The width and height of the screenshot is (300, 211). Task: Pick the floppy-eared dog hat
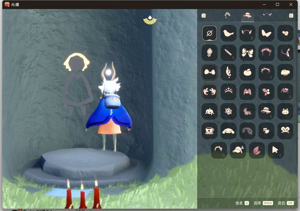(x=229, y=131)
